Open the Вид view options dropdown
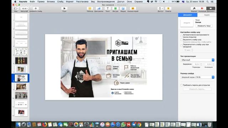The image size is (228, 128). click(x=16, y=9)
